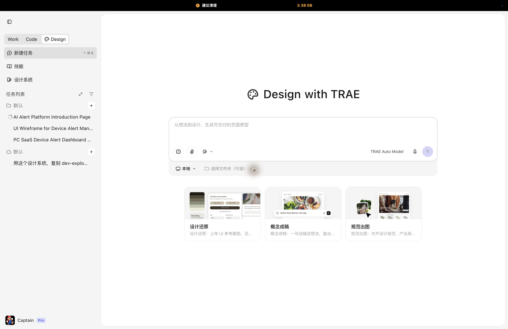Open the 本地 location dropdown

(x=186, y=169)
